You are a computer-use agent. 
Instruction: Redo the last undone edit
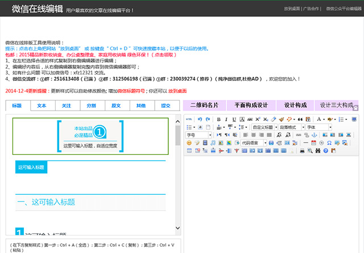pos(208,119)
